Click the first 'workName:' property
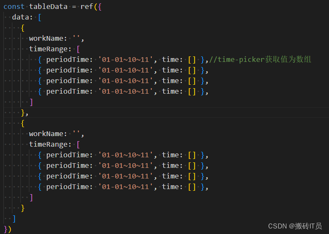The height and width of the screenshot is (234, 329). coord(48,38)
